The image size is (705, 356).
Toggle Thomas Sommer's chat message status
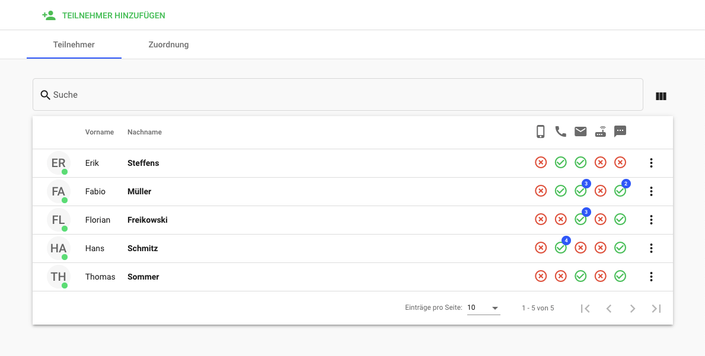(x=620, y=276)
